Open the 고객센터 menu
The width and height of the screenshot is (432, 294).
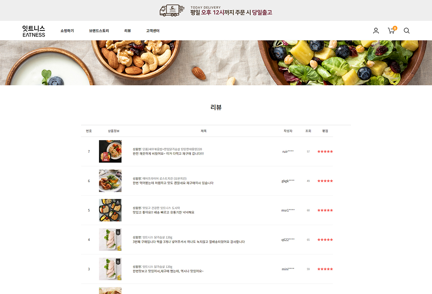(153, 31)
